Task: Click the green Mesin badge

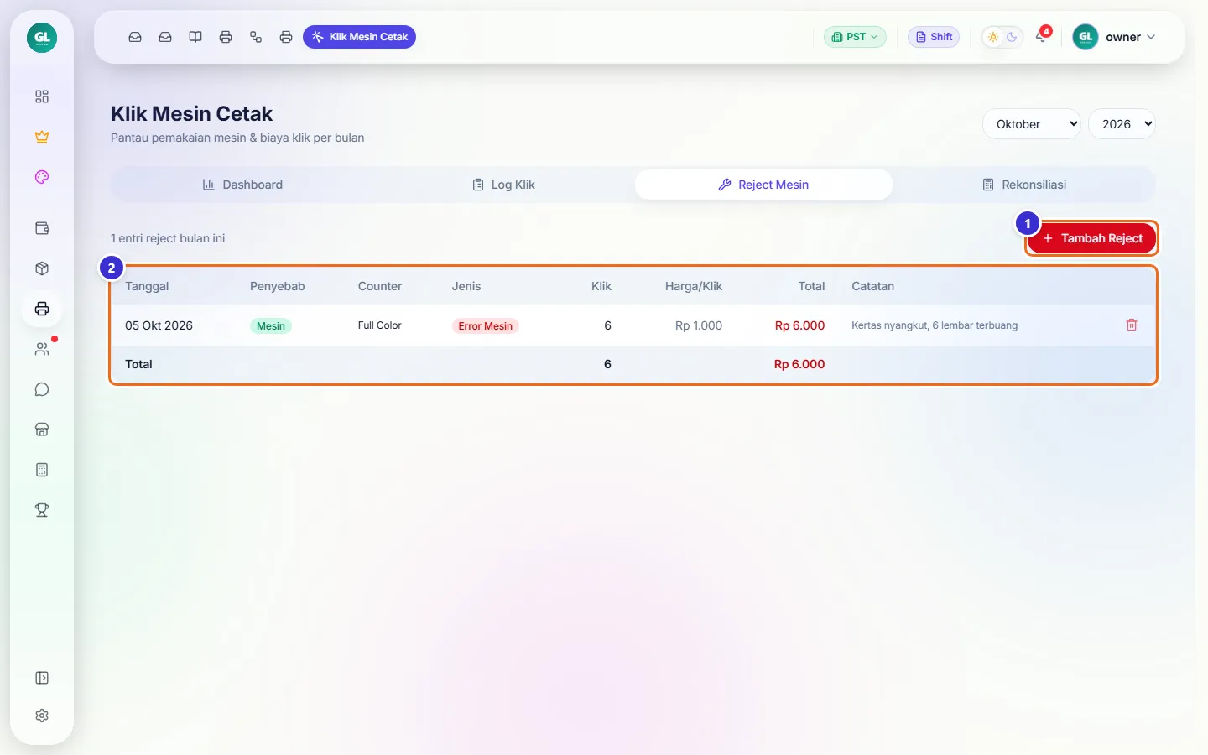Action: 271,325
